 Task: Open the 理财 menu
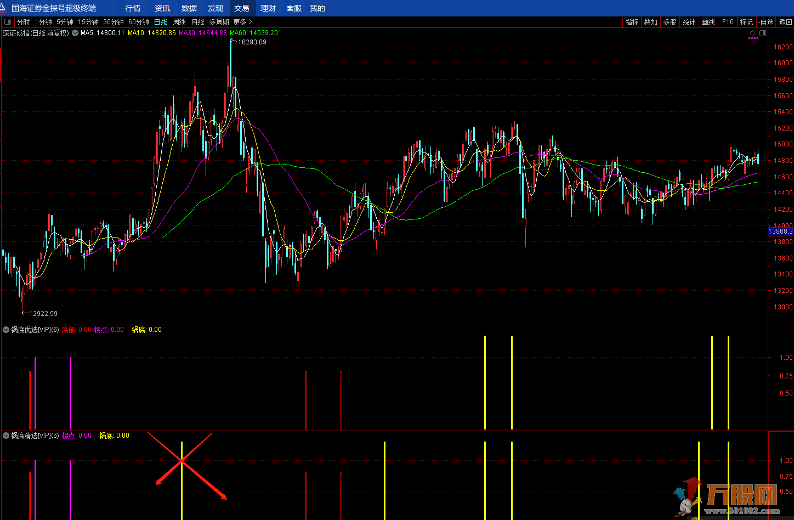pos(268,8)
